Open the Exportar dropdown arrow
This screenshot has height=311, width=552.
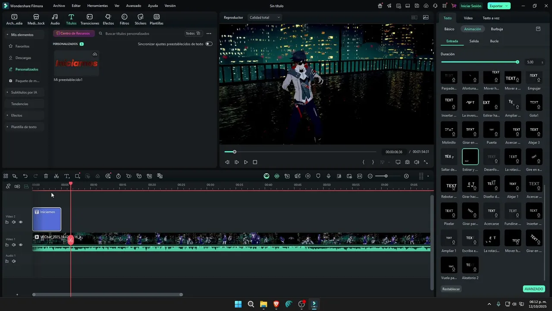point(507,6)
